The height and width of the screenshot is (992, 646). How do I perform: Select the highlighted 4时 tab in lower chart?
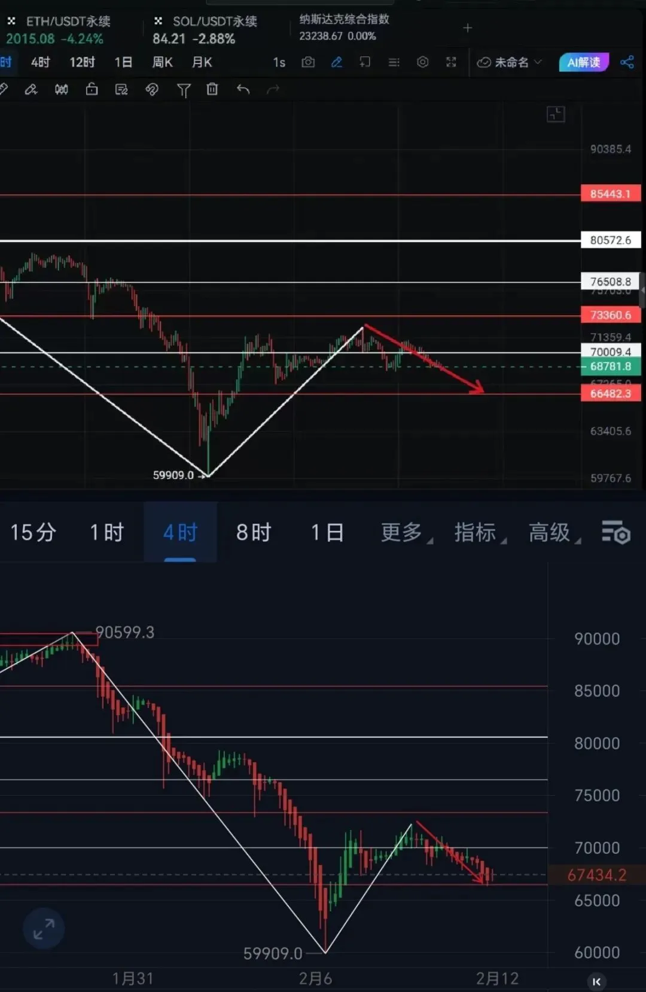coord(180,532)
